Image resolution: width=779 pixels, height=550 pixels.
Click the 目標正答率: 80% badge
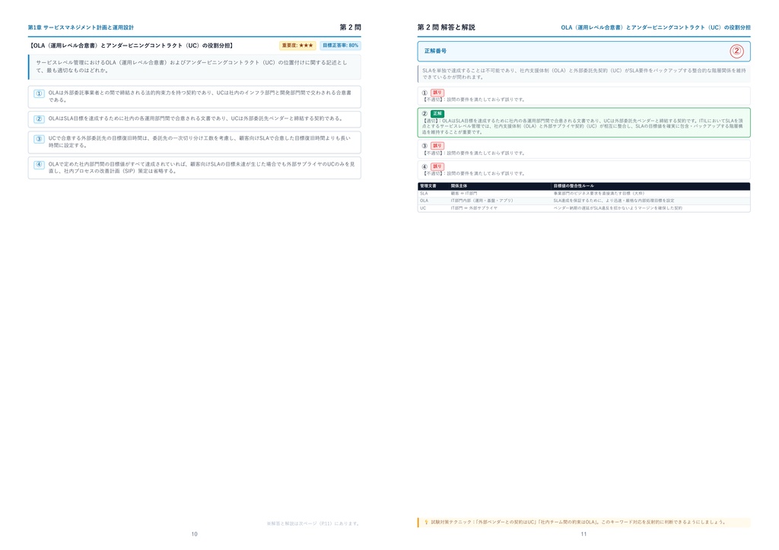(x=340, y=46)
